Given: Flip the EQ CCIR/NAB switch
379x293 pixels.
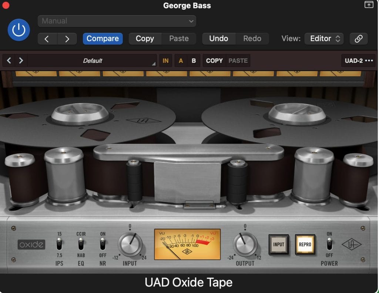Looking at the screenshot, I should [x=81, y=244].
